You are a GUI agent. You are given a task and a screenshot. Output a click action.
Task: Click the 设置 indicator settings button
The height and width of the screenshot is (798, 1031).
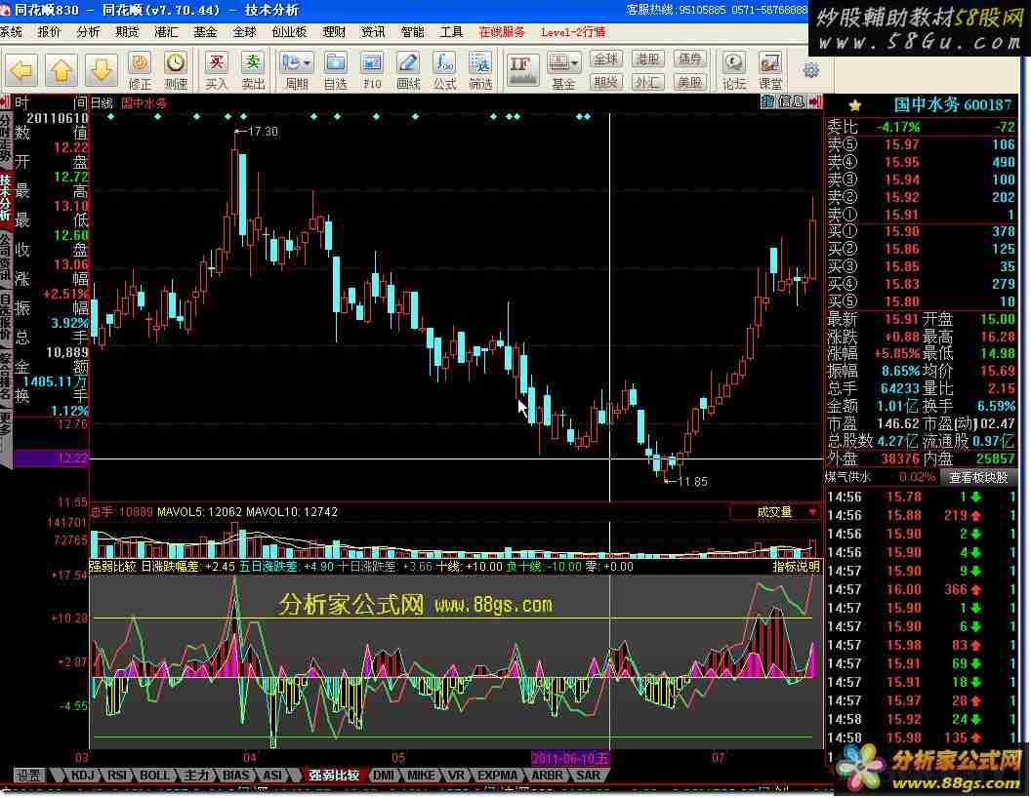[27, 776]
